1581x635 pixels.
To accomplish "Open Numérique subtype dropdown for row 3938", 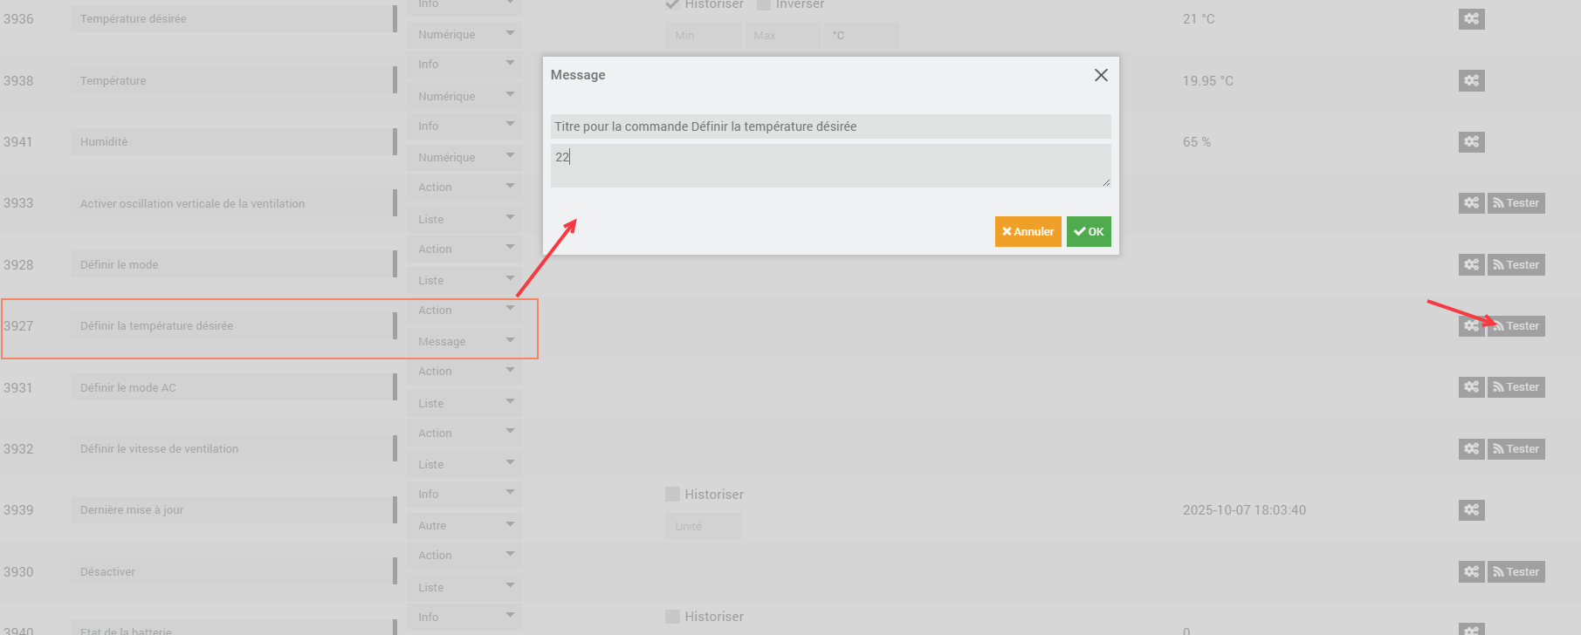I will tap(464, 96).
